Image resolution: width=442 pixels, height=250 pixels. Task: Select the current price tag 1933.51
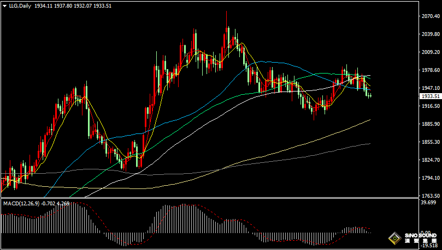pos(430,96)
